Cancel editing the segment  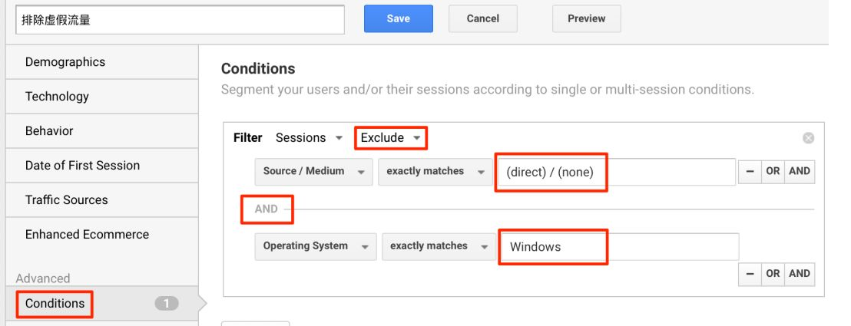click(482, 18)
